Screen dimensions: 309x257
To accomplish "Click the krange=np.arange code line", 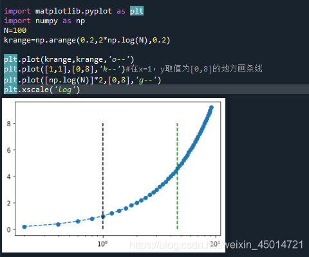I will 87,41.
